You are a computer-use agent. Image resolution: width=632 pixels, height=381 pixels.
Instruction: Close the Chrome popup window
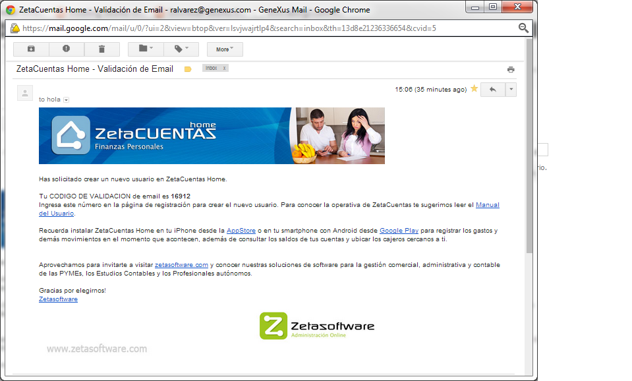click(x=518, y=7)
